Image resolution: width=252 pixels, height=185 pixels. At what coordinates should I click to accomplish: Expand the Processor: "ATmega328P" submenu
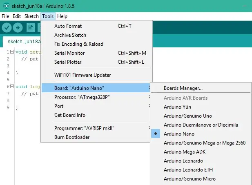point(96,97)
